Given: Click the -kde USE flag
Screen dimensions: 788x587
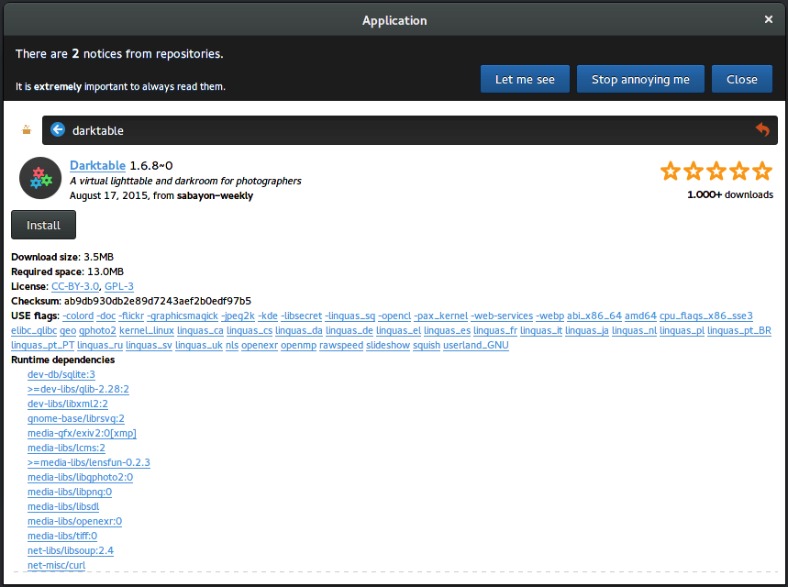Looking at the screenshot, I should [268, 316].
